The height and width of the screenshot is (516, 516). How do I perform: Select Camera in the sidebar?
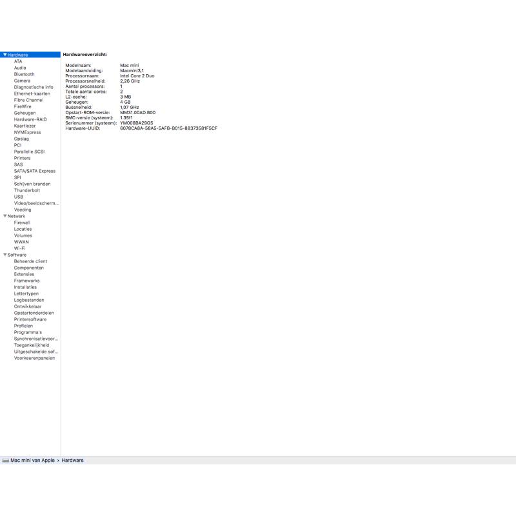[22, 81]
